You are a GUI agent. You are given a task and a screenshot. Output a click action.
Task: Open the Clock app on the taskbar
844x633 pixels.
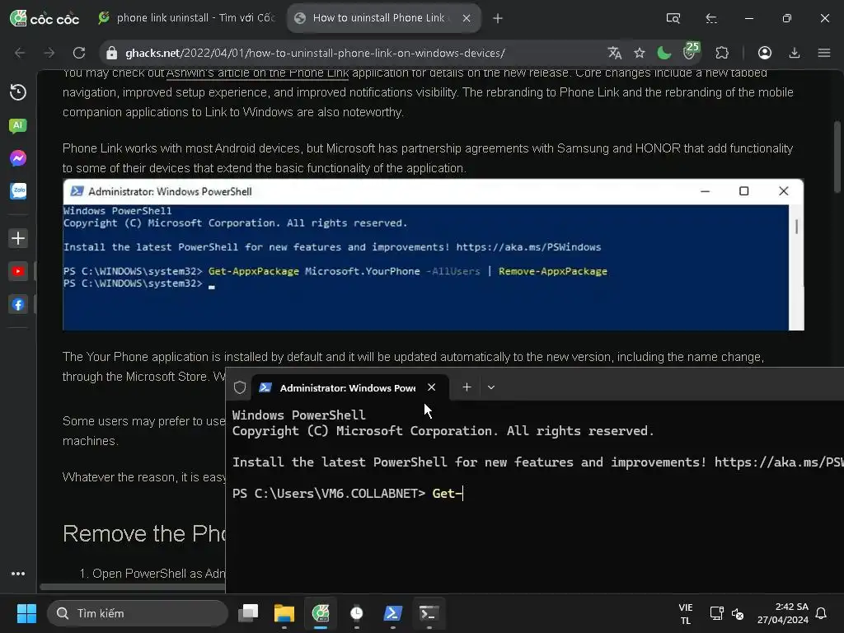click(356, 613)
